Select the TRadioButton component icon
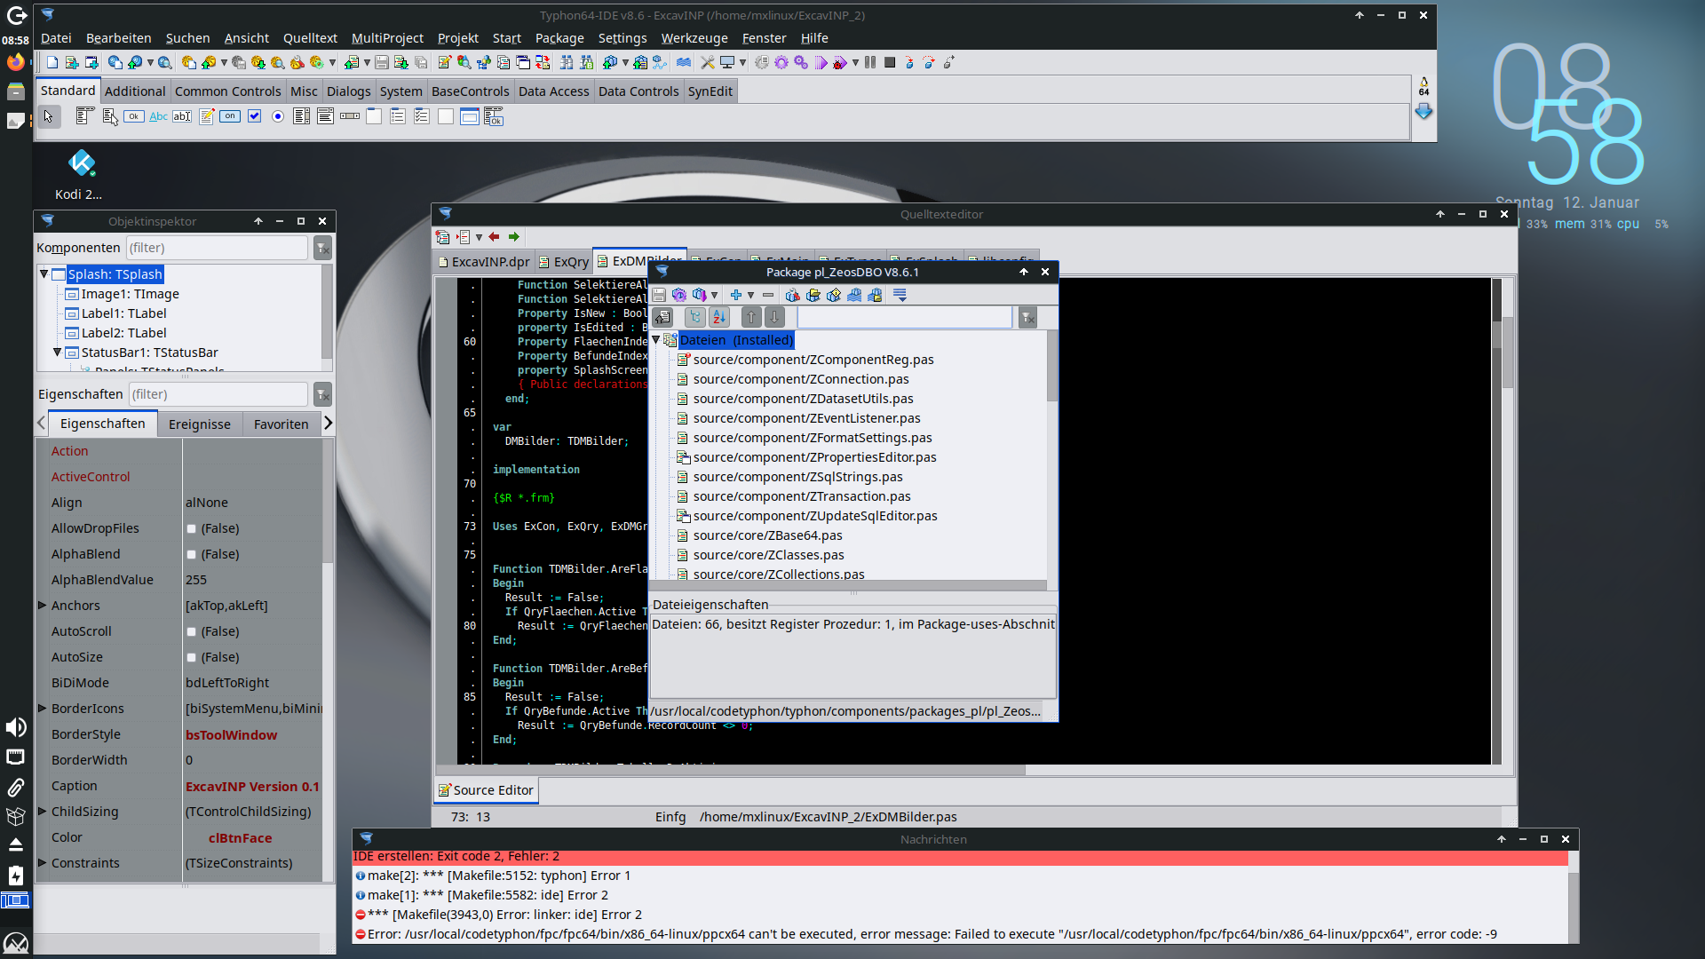 coord(278,116)
